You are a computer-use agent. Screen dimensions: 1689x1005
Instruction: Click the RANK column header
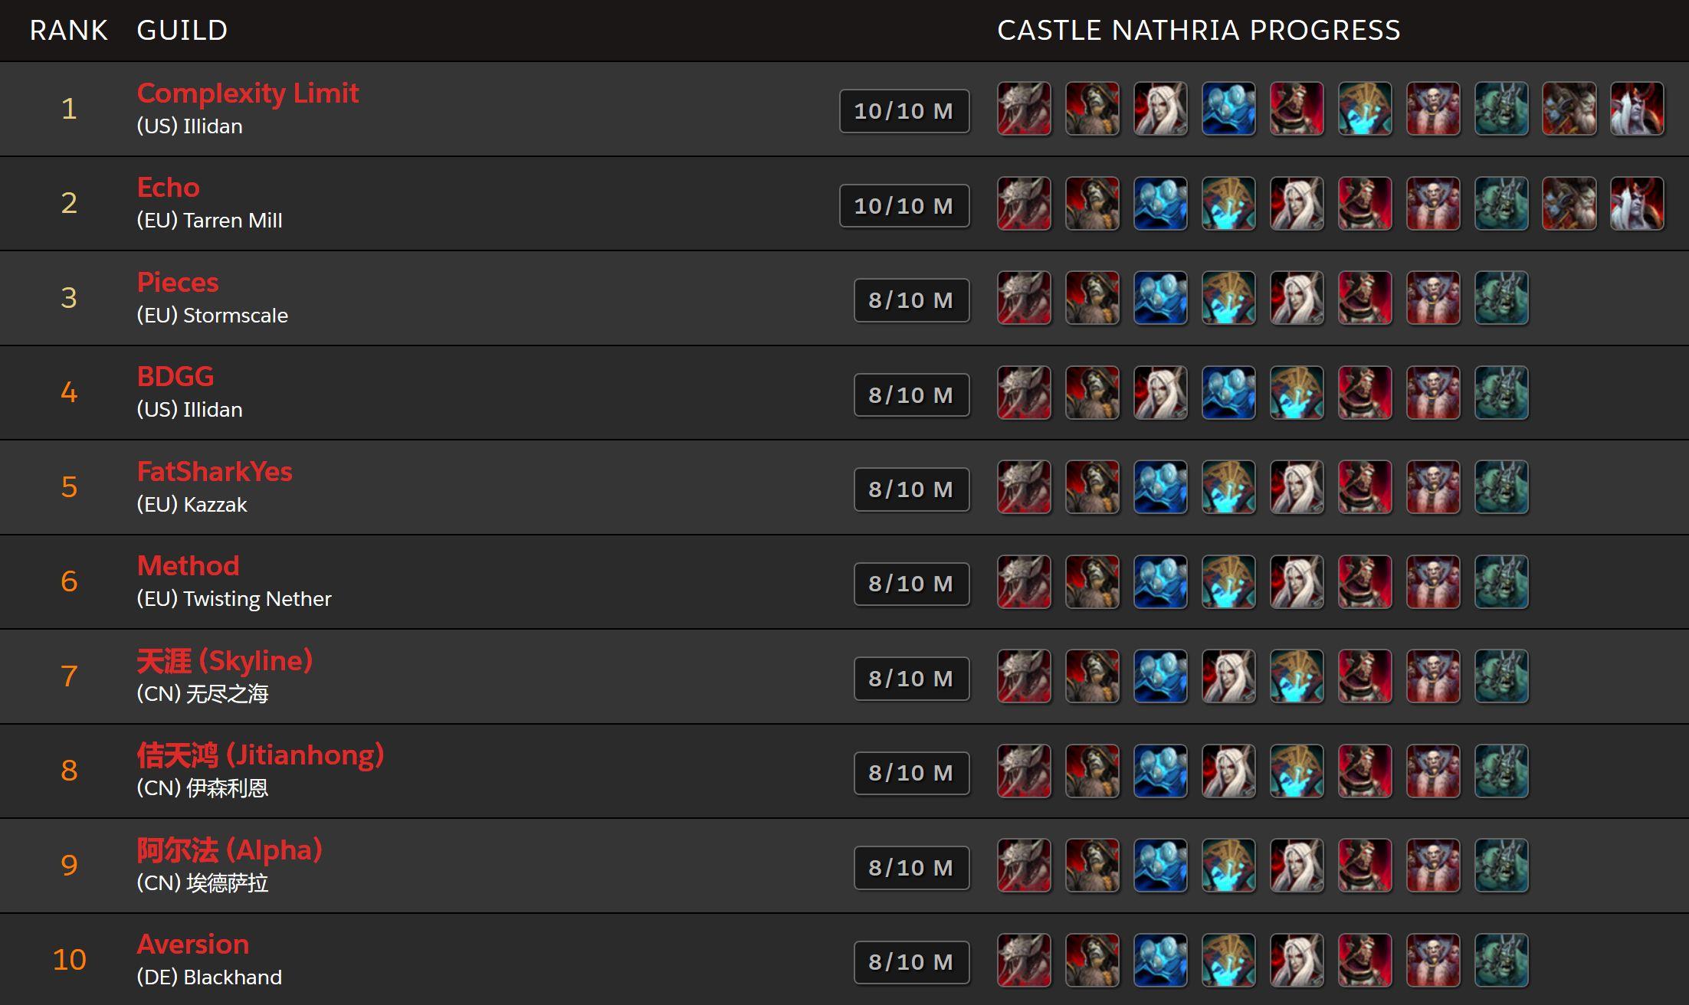pyautogui.click(x=68, y=31)
